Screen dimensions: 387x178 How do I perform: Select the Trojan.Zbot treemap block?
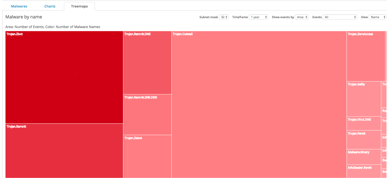click(x=64, y=77)
